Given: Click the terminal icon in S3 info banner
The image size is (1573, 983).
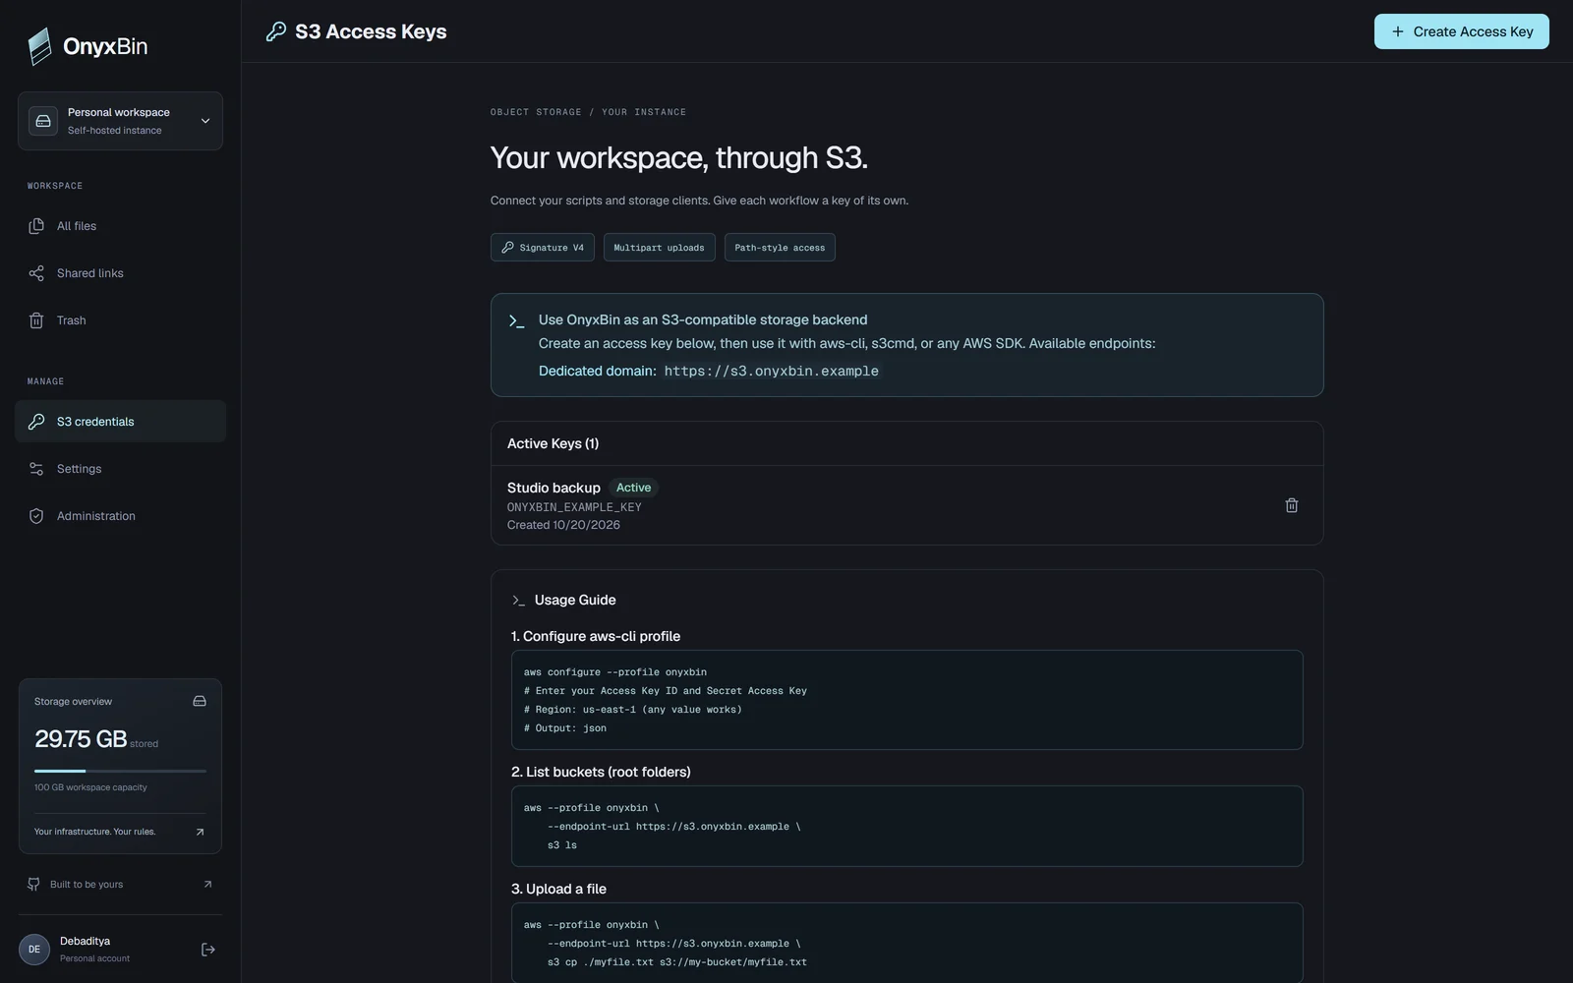Looking at the screenshot, I should (517, 320).
